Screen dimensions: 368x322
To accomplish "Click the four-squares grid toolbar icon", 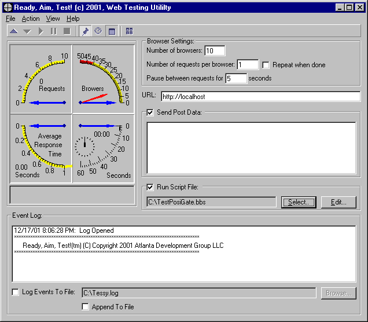I will 129,31.
